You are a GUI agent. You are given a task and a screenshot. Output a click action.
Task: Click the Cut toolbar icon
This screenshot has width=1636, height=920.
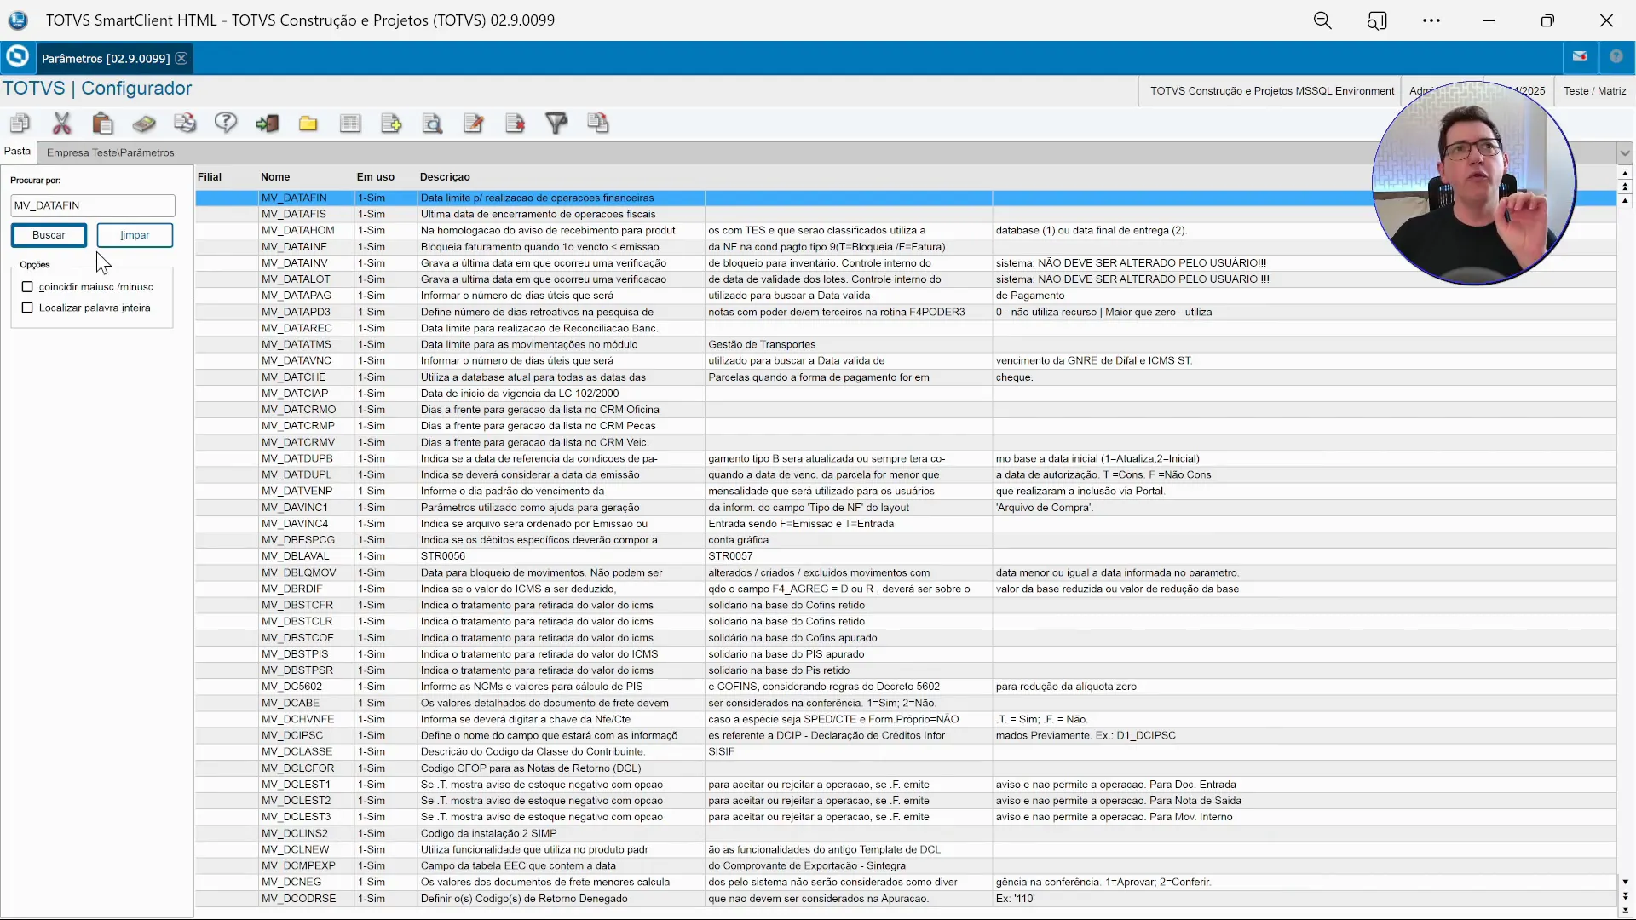point(62,124)
